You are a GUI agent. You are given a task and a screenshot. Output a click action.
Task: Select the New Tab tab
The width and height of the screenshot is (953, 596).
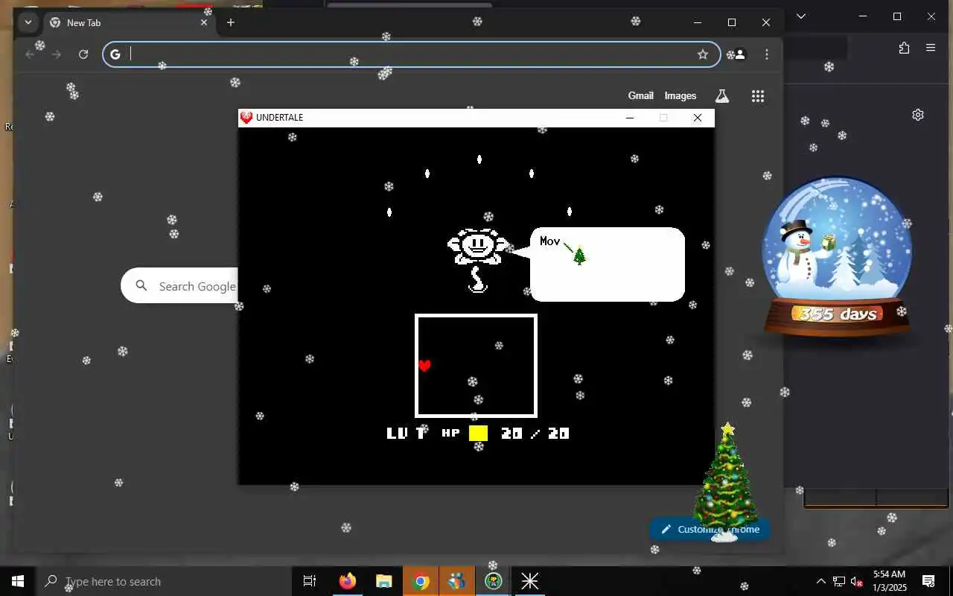click(128, 22)
